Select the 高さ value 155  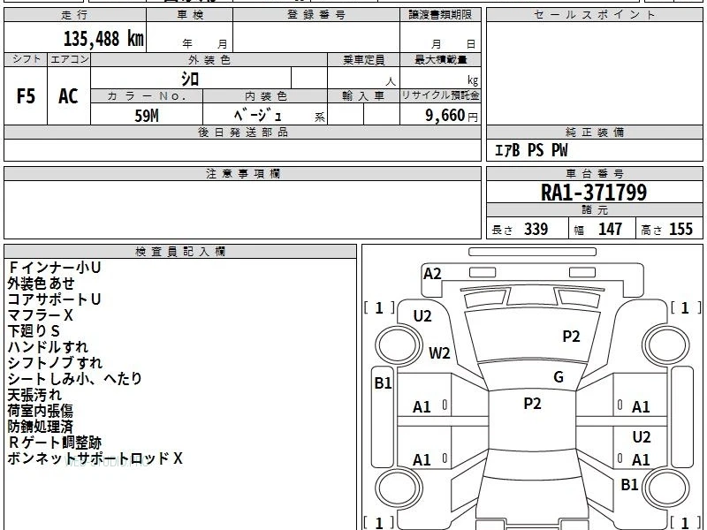pyautogui.click(x=680, y=229)
